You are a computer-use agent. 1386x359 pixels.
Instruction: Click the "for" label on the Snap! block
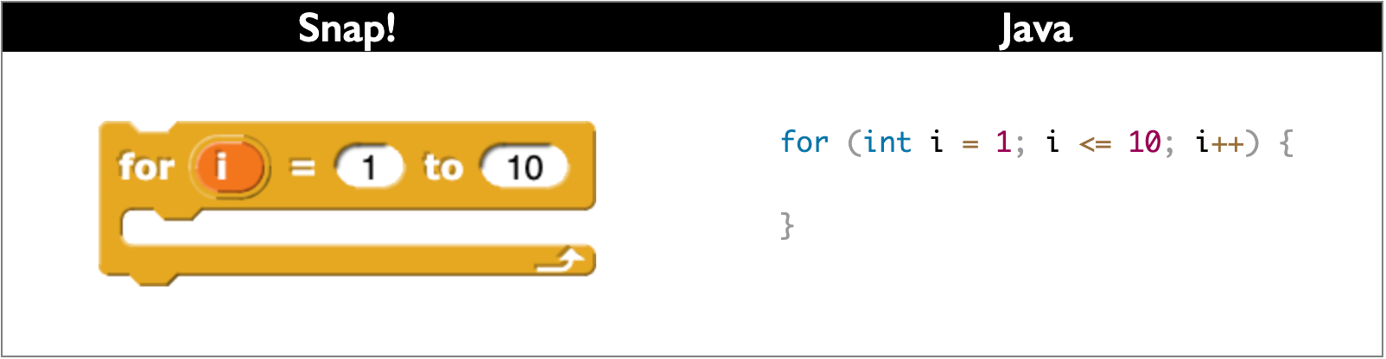tap(146, 167)
